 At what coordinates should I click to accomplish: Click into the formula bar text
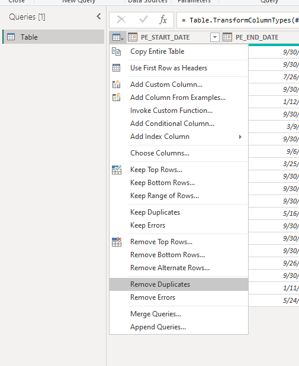(238, 20)
